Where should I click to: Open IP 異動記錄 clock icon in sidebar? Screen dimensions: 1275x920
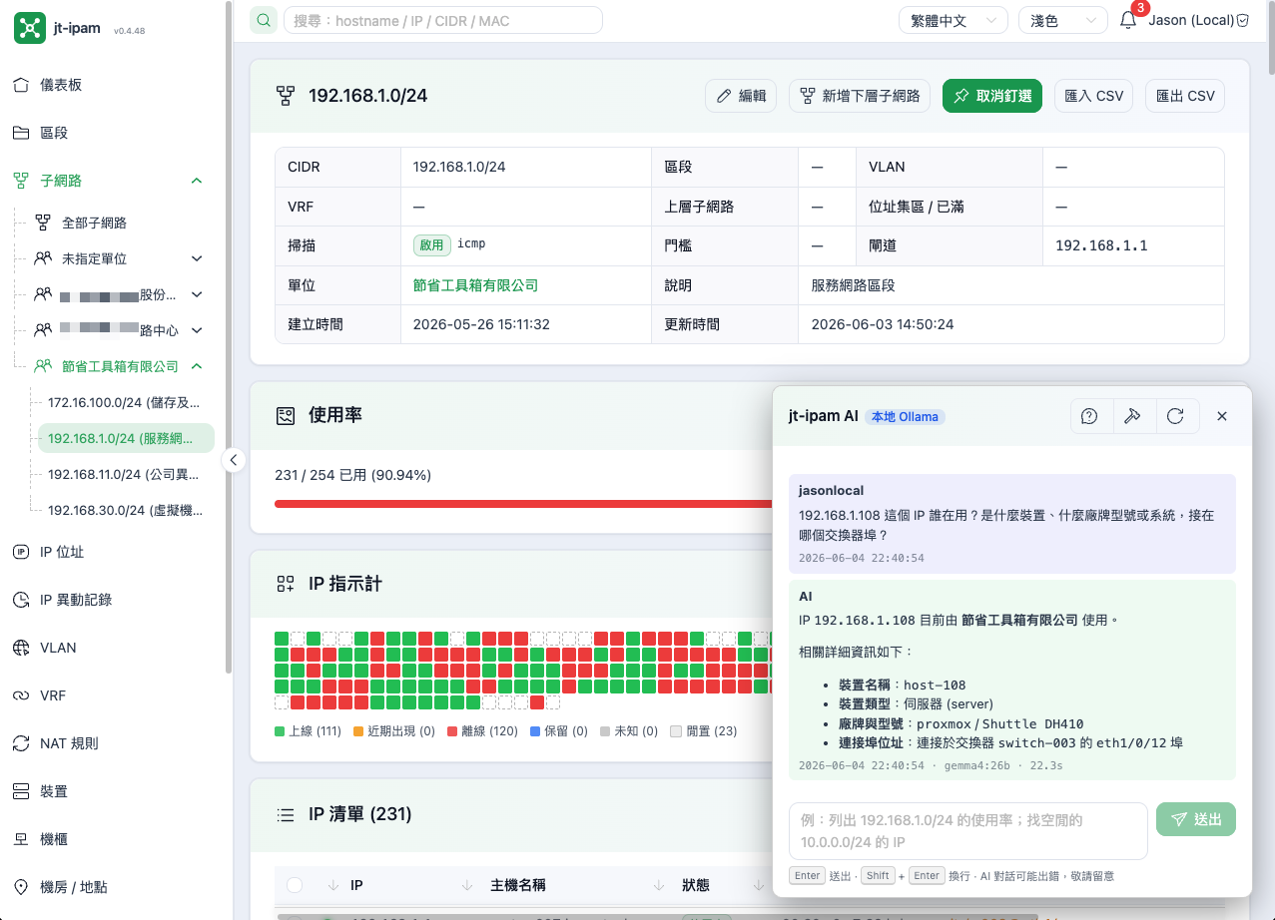21,600
